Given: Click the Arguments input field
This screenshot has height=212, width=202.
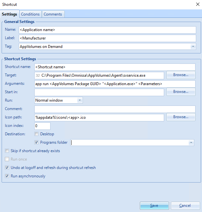Looking at the screenshot, I should pyautogui.click(x=115, y=84).
